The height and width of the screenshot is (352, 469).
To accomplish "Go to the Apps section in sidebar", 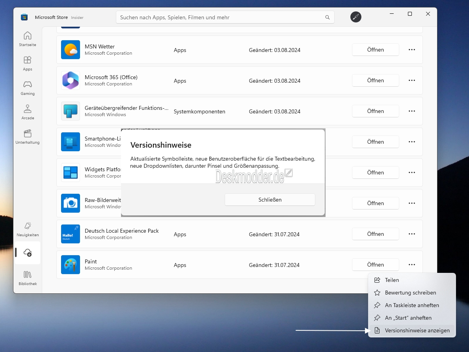I will [28, 63].
